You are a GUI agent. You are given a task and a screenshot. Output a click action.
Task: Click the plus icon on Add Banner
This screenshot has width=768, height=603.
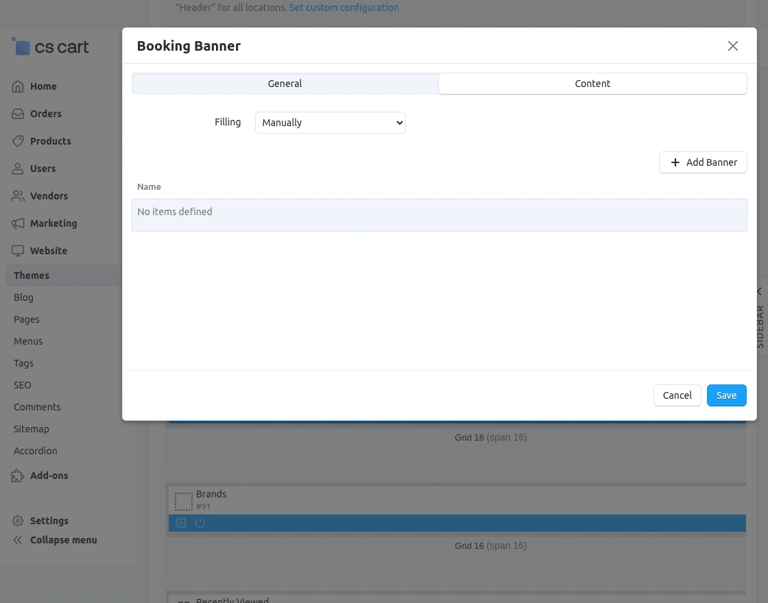[675, 162]
